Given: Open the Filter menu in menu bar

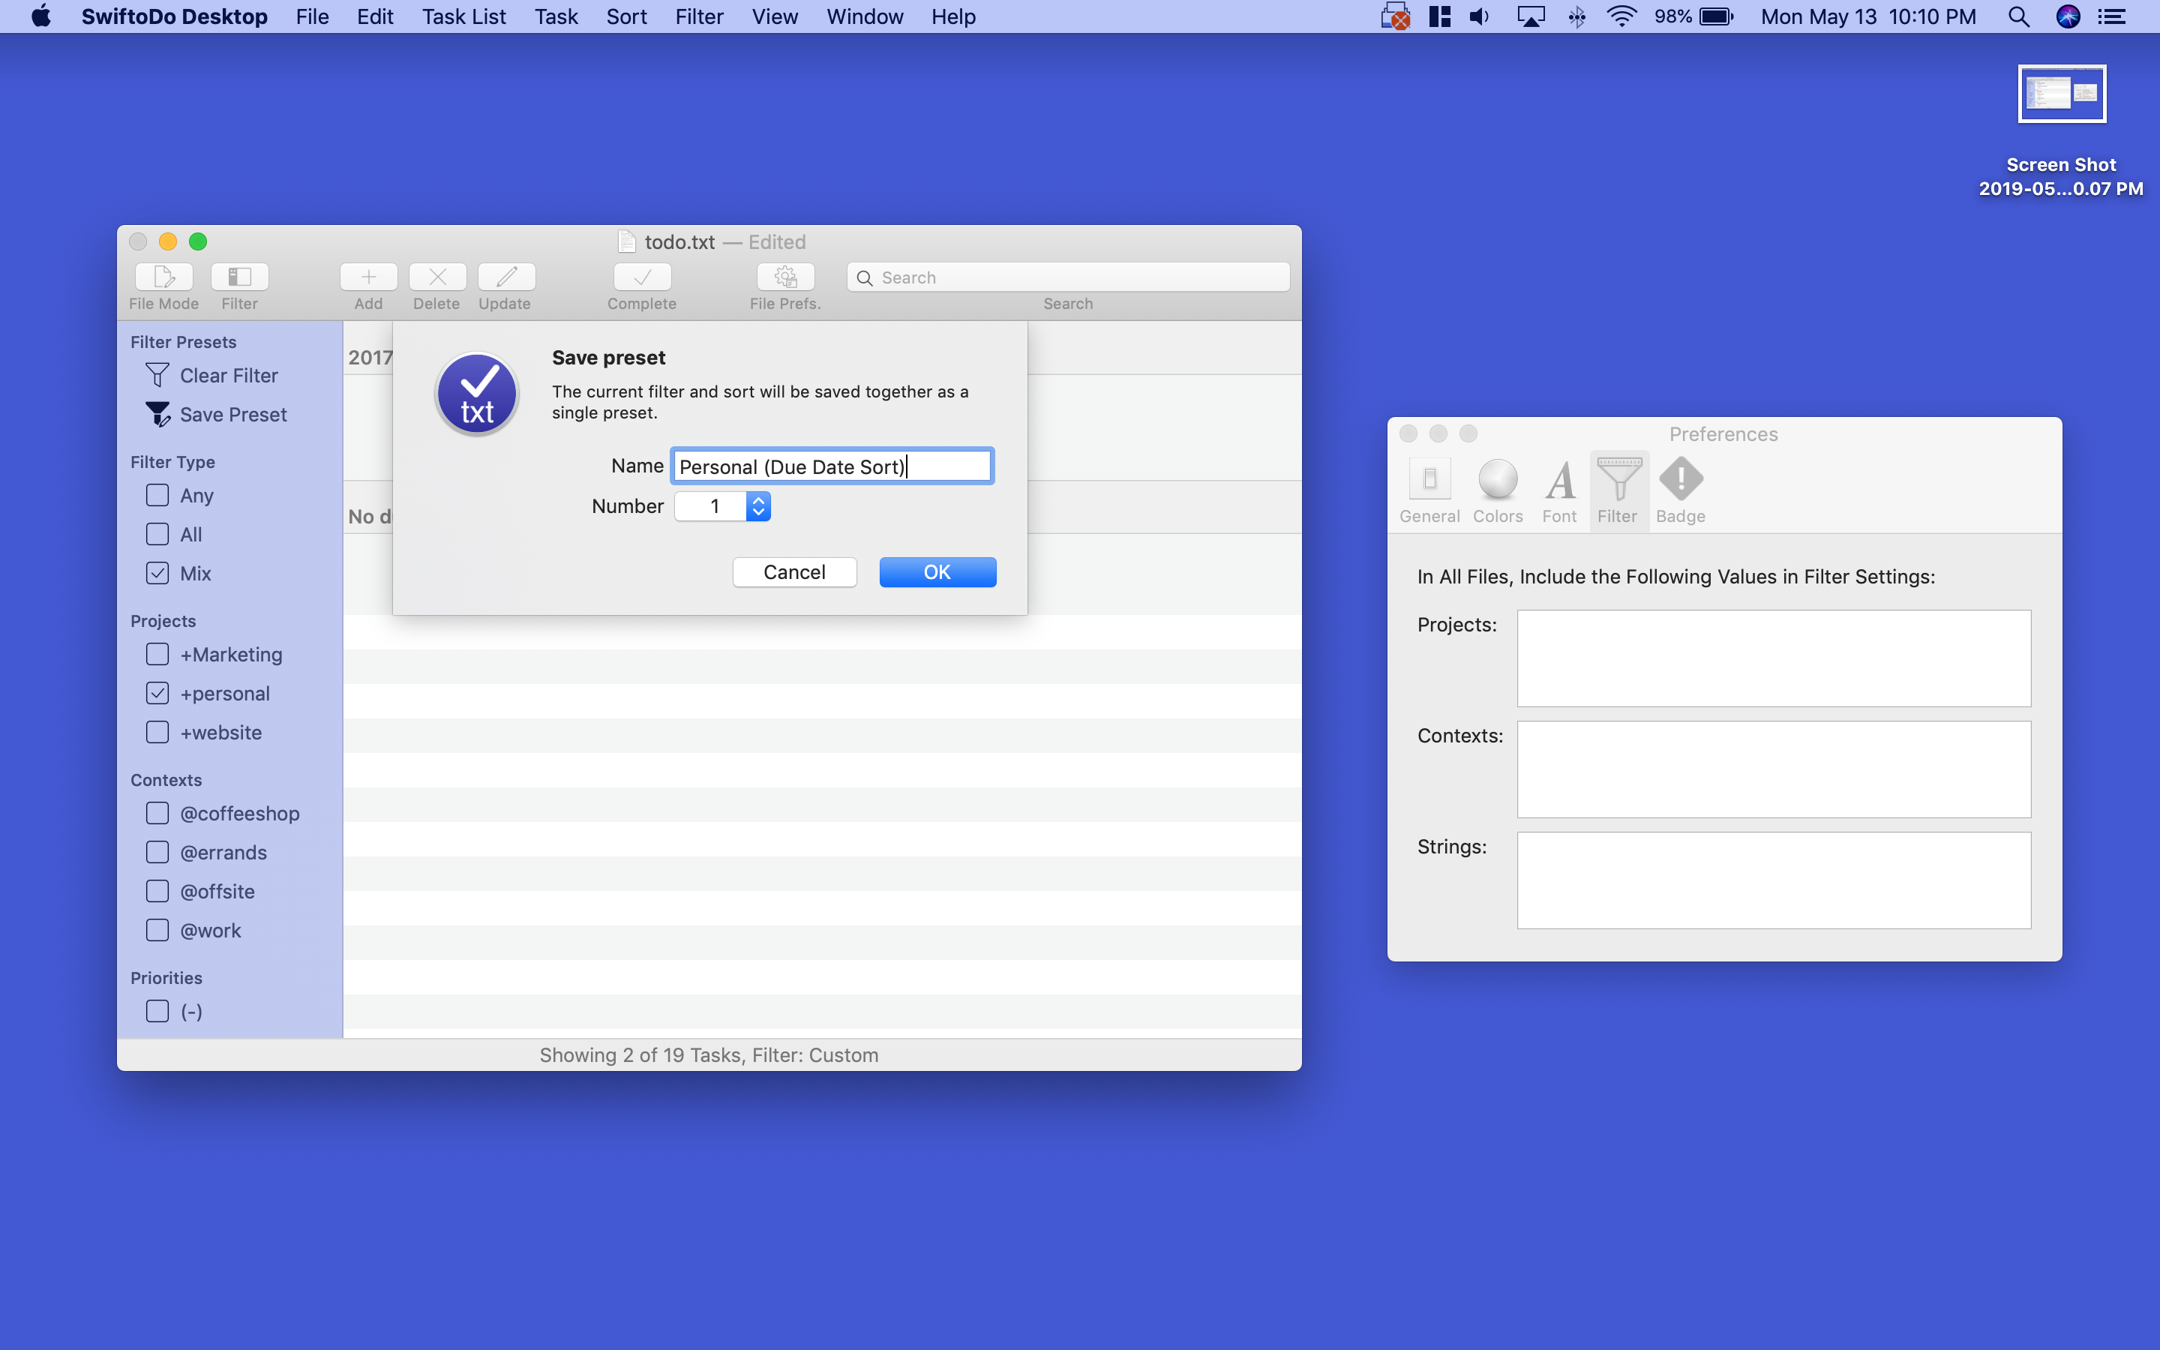Looking at the screenshot, I should coord(699,16).
